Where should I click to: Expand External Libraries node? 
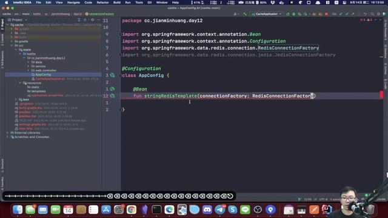pos(7,133)
